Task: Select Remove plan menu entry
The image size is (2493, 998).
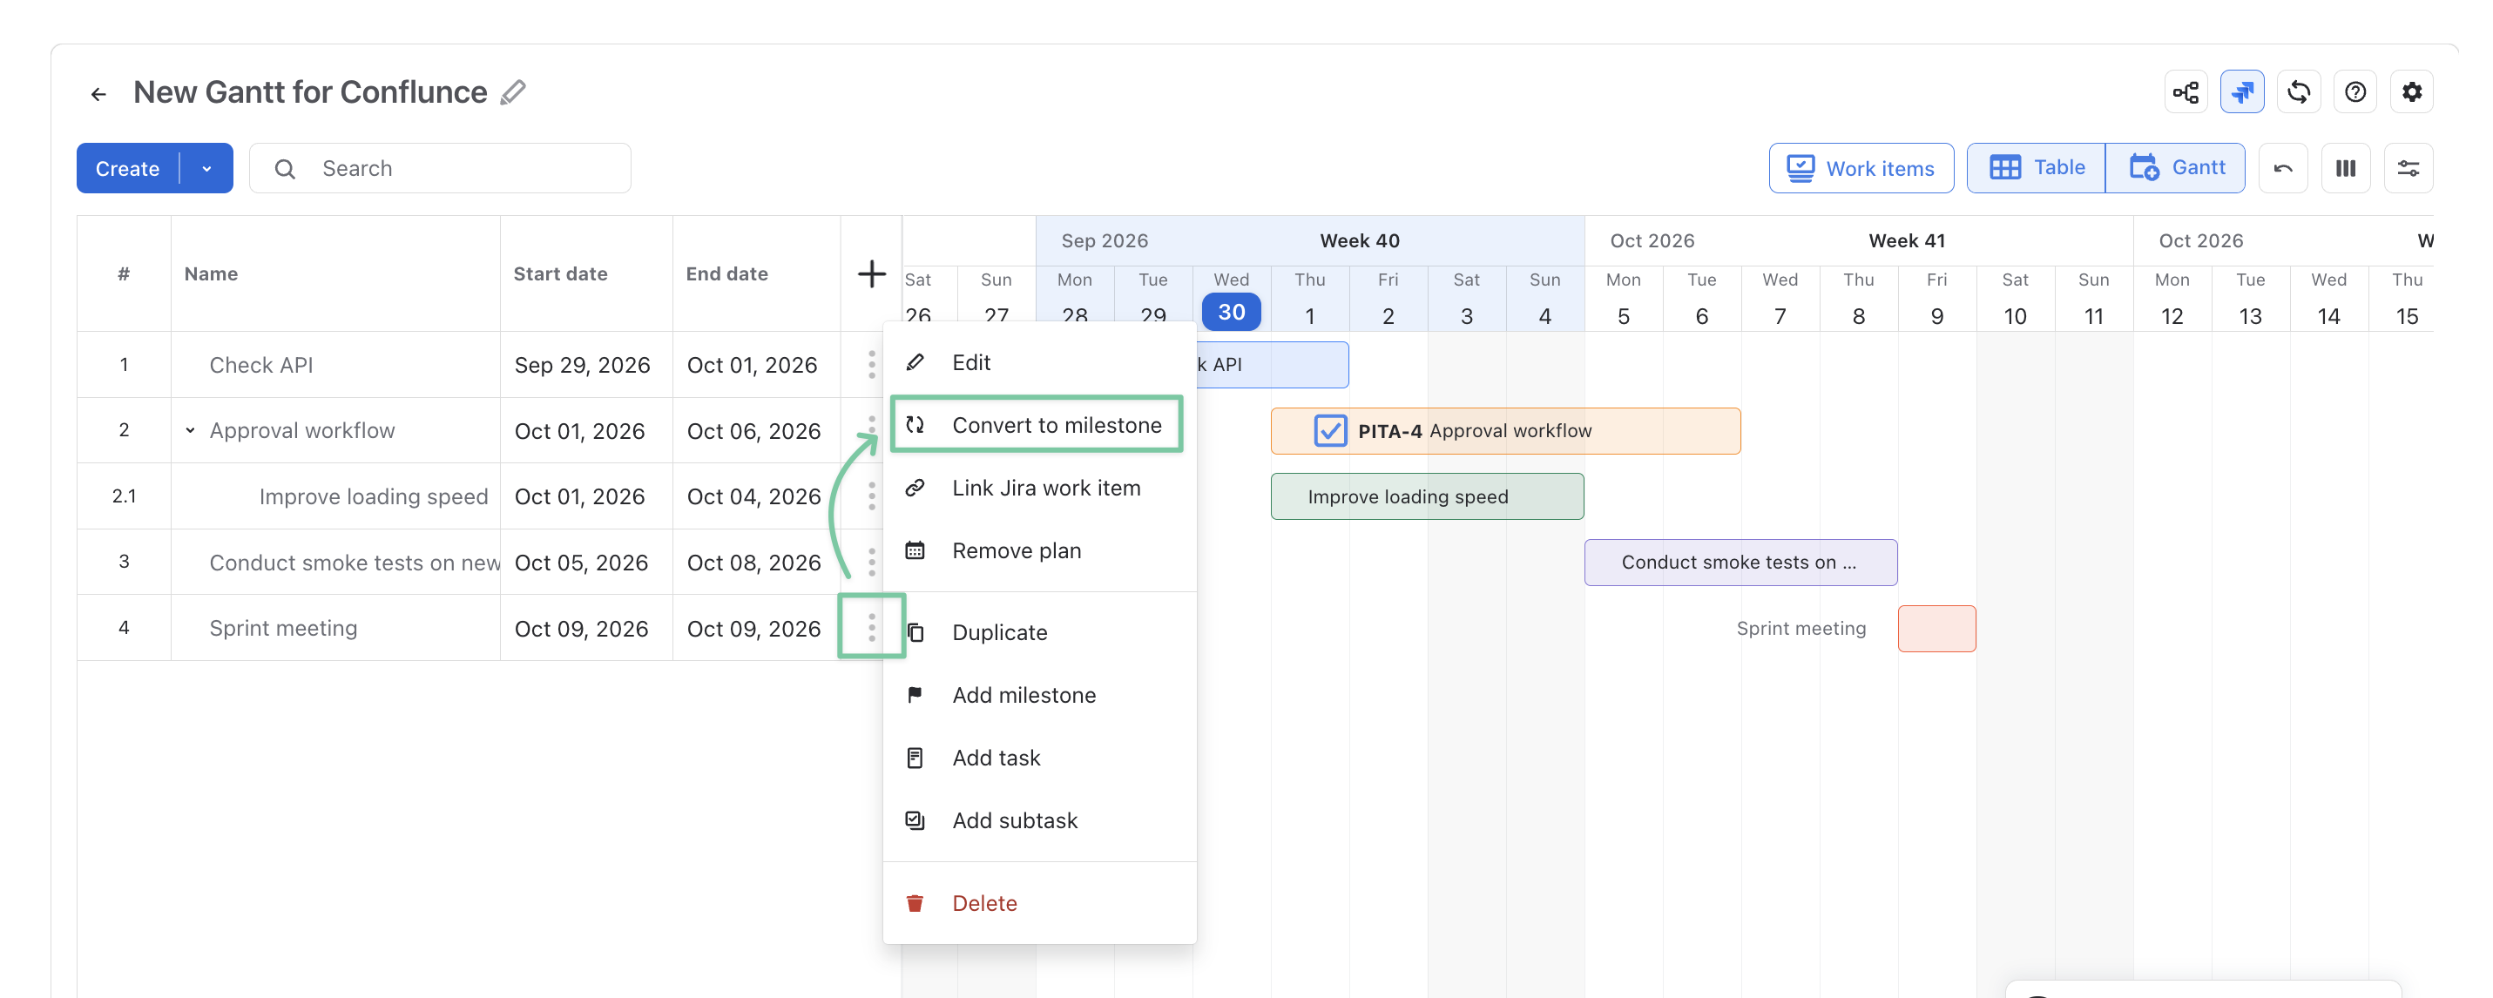Action: [1040, 552]
